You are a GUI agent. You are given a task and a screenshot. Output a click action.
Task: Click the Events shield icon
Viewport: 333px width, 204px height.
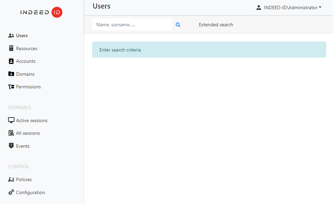tap(11, 146)
